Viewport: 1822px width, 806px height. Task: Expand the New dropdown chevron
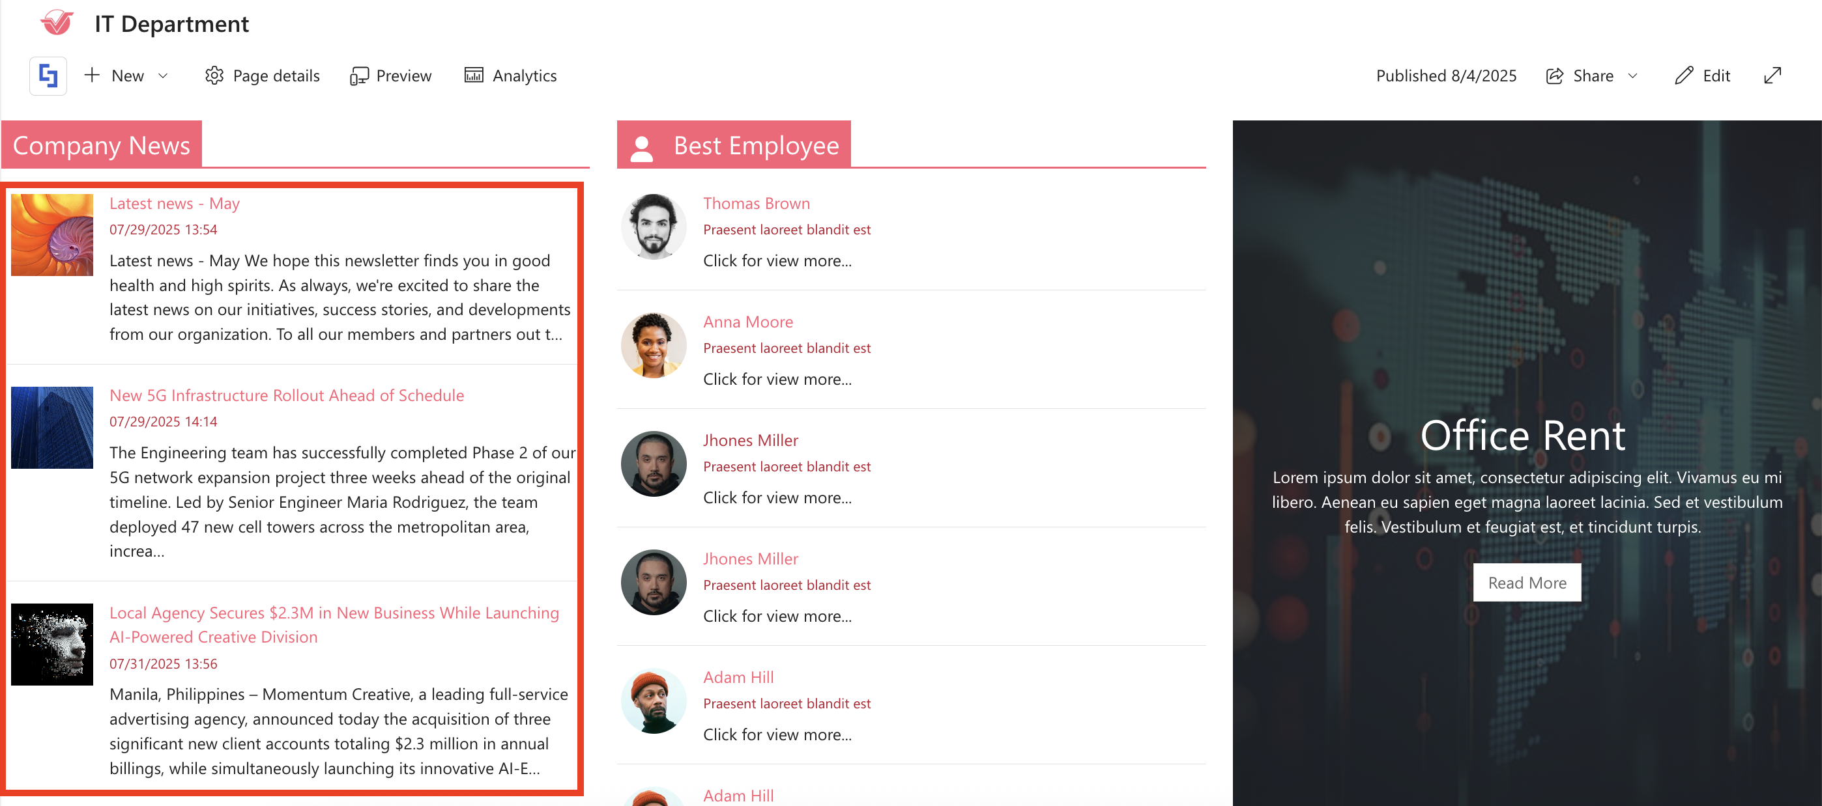pos(164,76)
